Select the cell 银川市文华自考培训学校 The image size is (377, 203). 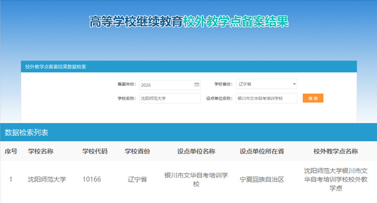click(196, 179)
